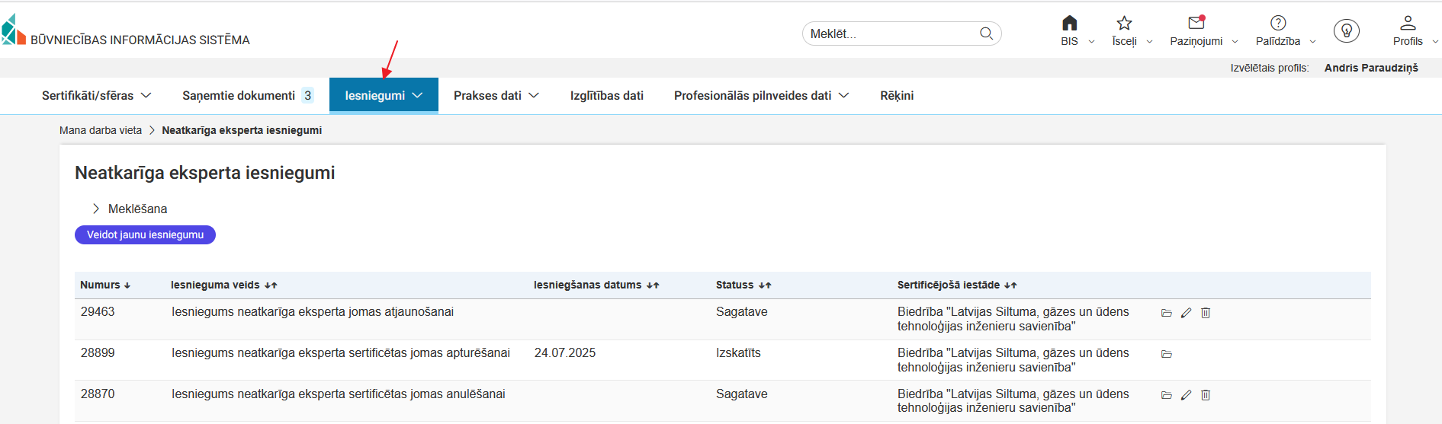
Task: Click into the Meklēt search field
Action: (x=888, y=33)
